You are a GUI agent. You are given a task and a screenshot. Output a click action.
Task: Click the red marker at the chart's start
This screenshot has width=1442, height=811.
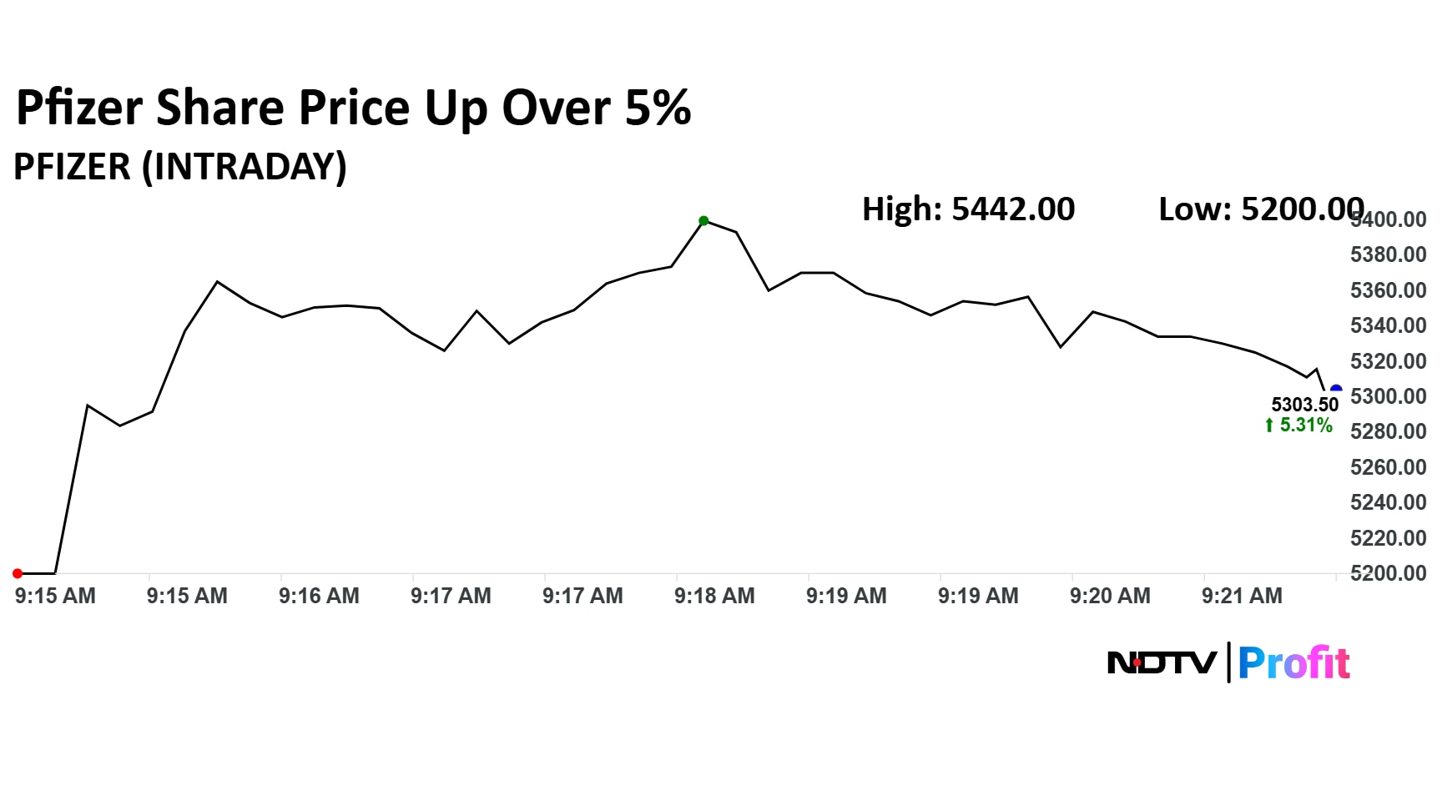tap(18, 573)
